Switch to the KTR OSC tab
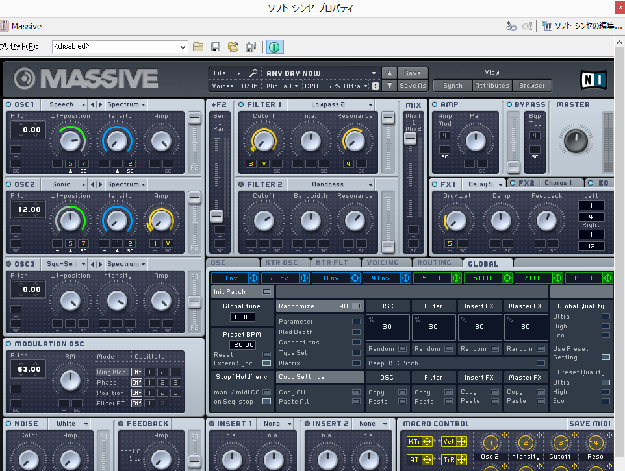625x471 pixels. 285,263
